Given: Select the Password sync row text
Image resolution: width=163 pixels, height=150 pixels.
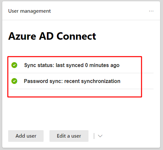Looking at the screenshot, I should point(72,81).
